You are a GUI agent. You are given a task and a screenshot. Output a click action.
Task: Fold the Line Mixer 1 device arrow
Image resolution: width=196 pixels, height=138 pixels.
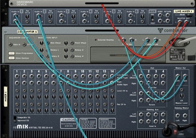pos(6,14)
